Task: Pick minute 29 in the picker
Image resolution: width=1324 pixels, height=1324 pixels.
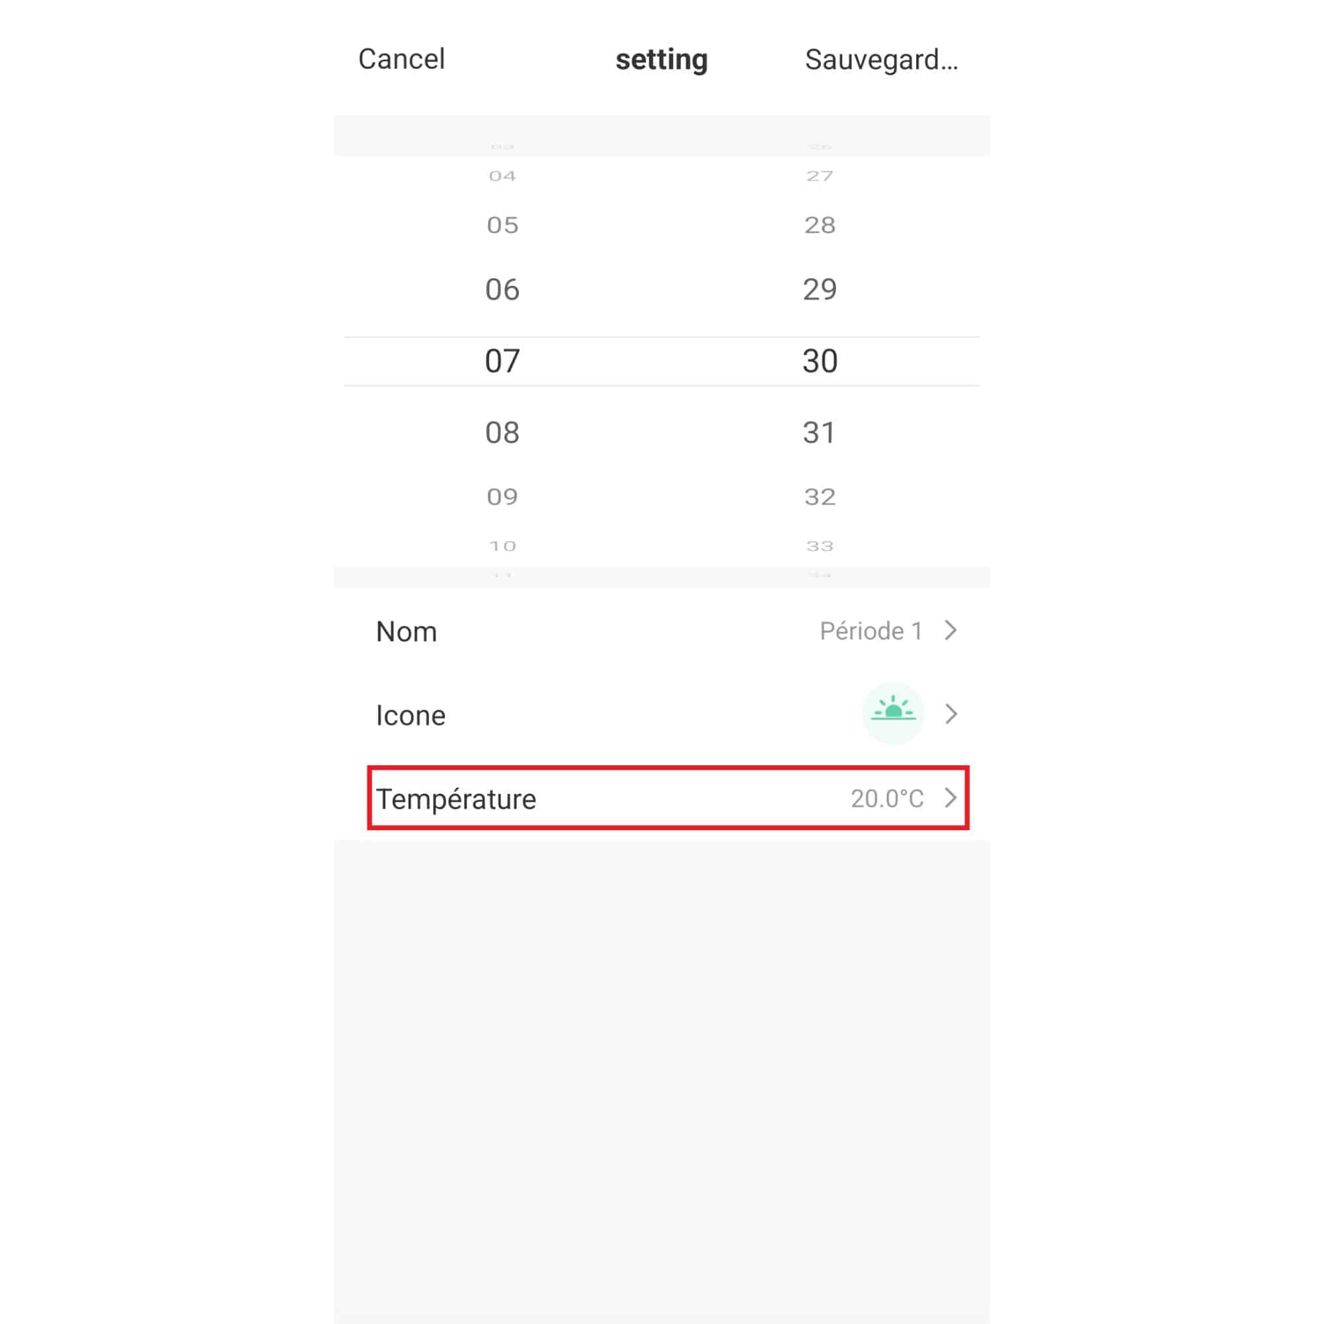Action: (820, 290)
